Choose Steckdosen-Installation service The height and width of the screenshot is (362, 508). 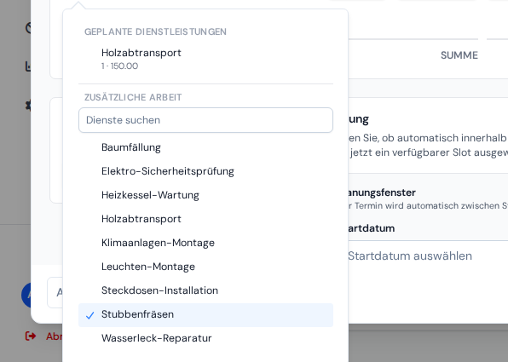click(205, 290)
